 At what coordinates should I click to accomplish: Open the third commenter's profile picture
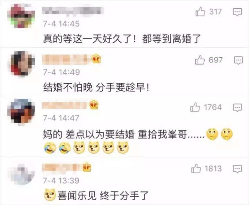tap(21, 111)
